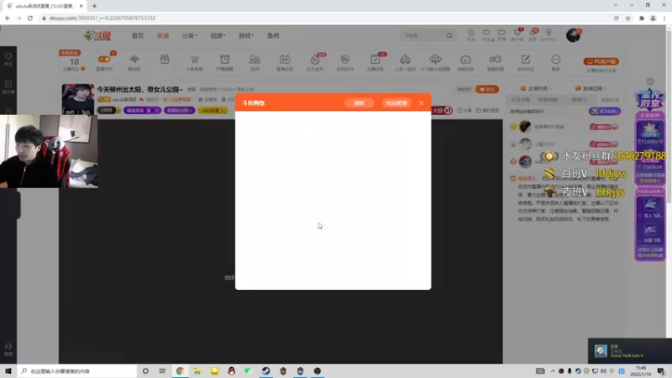Click the orange 关注 follow button
This screenshot has height=378, width=672.
tap(487, 89)
